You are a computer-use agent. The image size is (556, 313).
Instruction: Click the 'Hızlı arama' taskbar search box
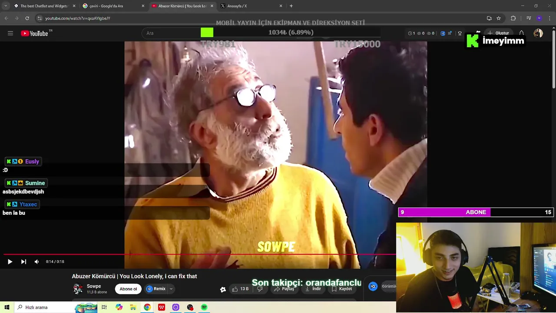pyautogui.click(x=56, y=307)
